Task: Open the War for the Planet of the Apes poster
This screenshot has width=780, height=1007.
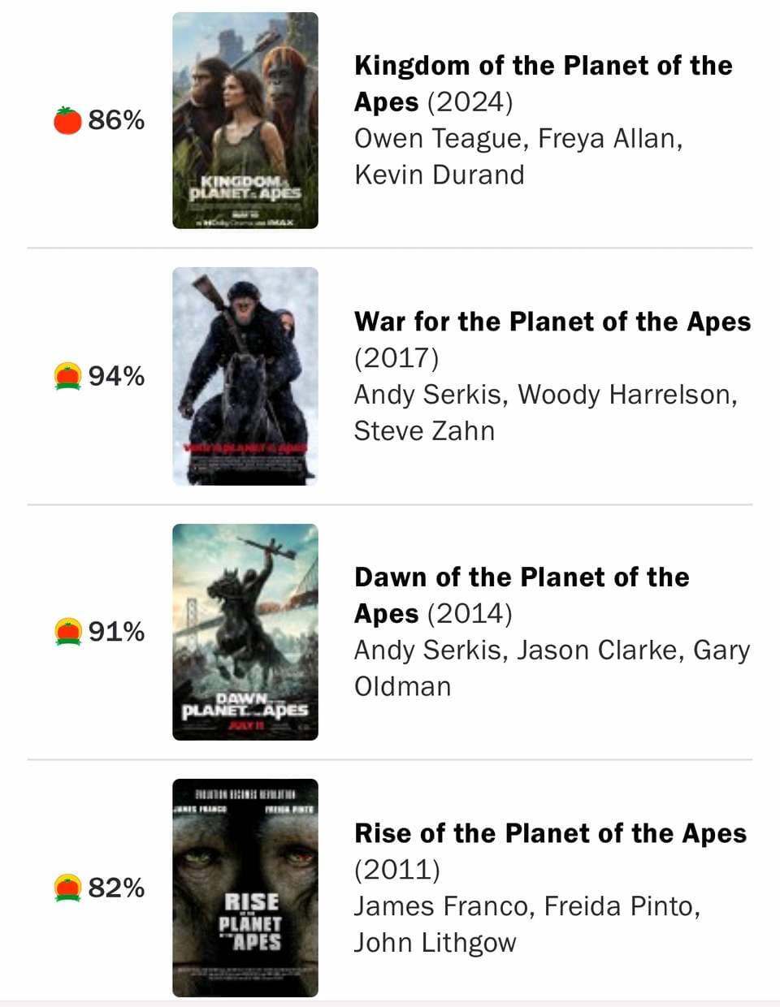Action: tap(245, 376)
